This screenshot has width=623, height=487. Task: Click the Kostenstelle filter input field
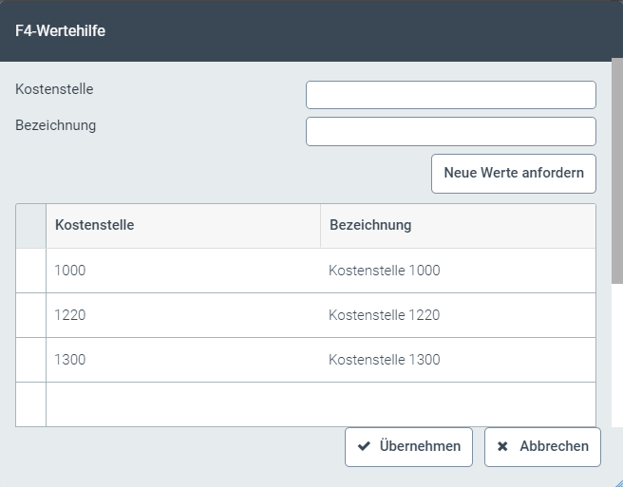(x=451, y=95)
